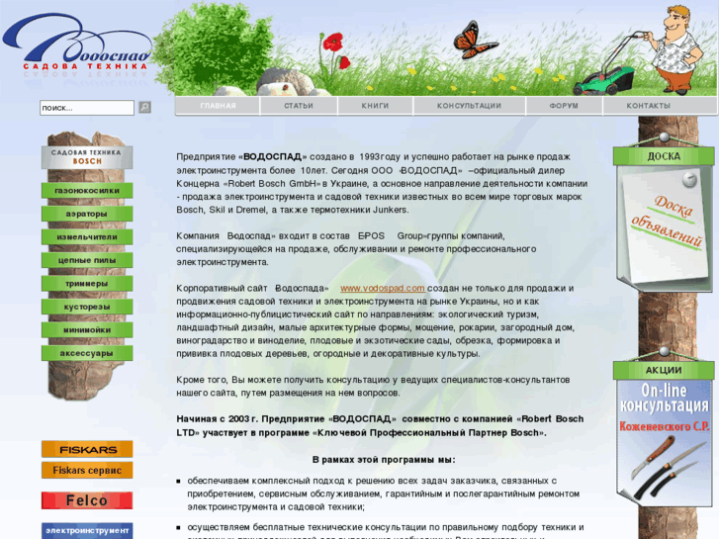Select the газонокосилки category button
Screen dimensions: 719x539
pyautogui.click(x=87, y=190)
